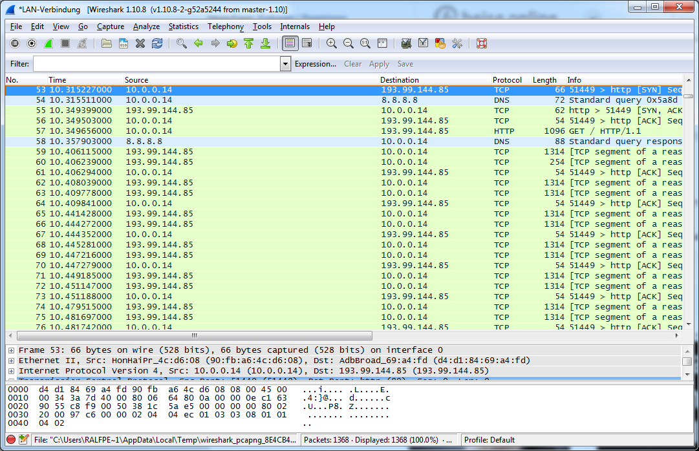
Task: Start a new live capture
Action: click(x=48, y=43)
